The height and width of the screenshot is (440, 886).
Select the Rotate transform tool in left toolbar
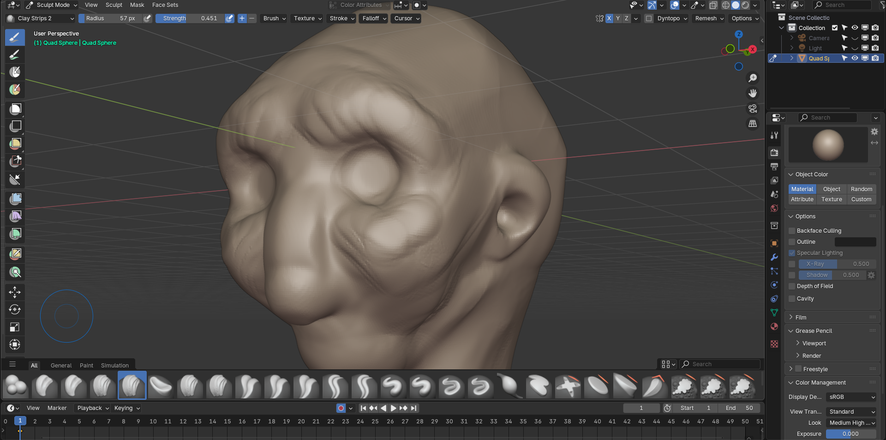pos(15,309)
